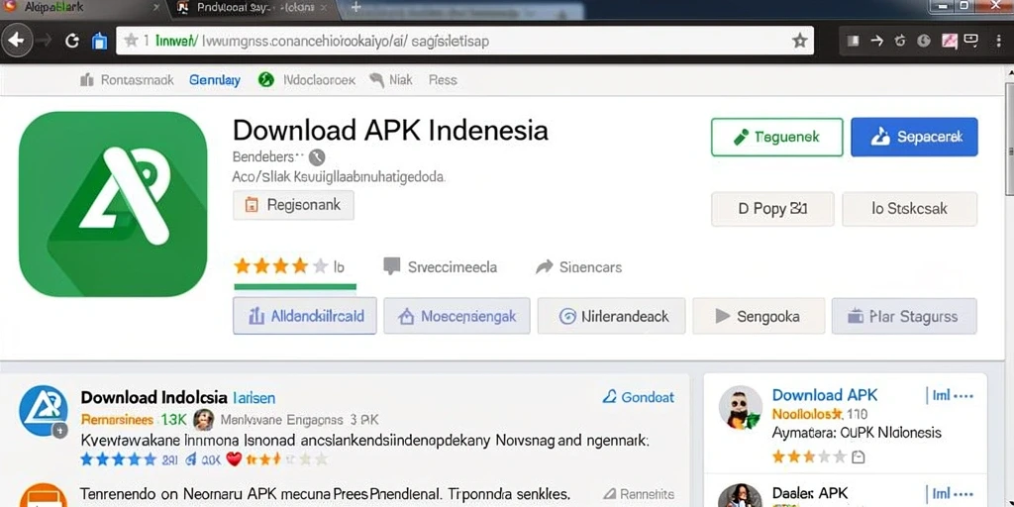Click the green globe icon before Ndoclaoroek
1014x507 pixels.
[265, 79]
